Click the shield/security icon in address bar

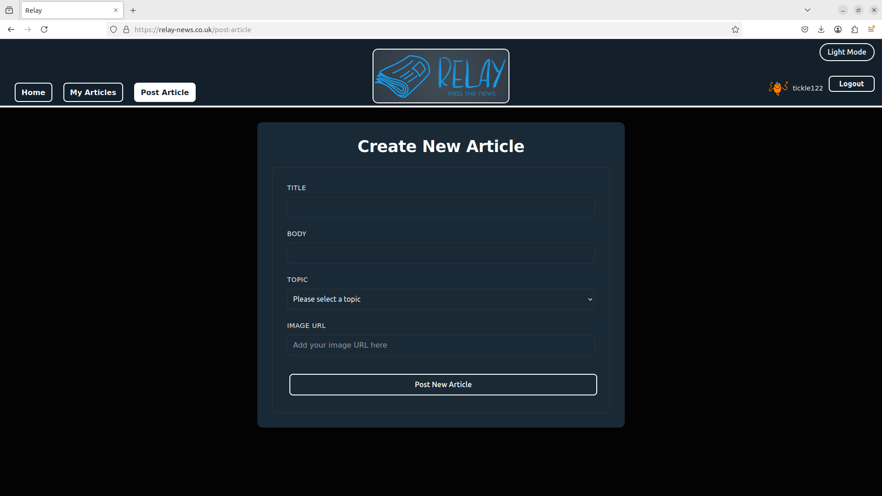pos(113,29)
